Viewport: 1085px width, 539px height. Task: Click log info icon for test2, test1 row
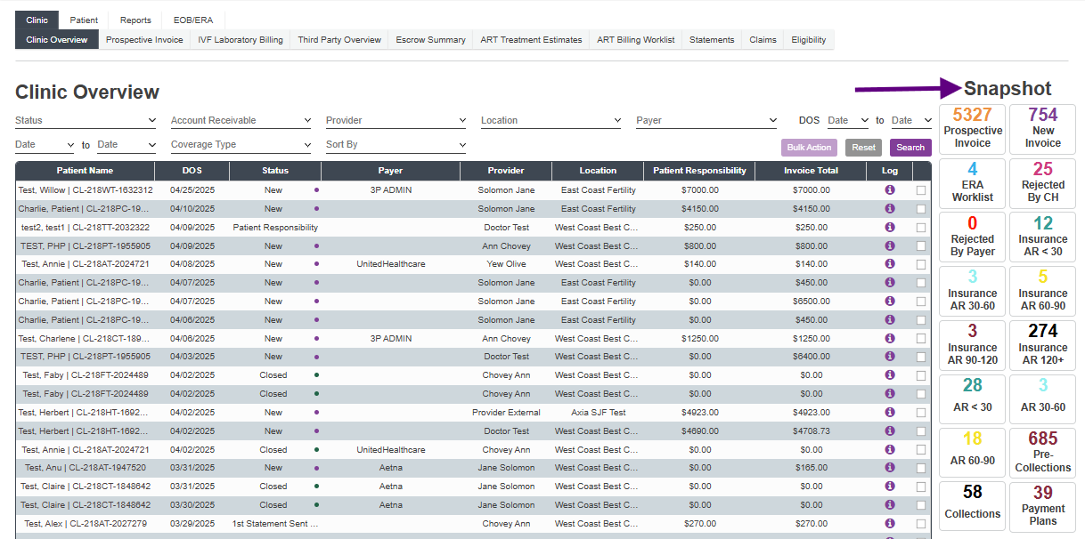point(889,227)
